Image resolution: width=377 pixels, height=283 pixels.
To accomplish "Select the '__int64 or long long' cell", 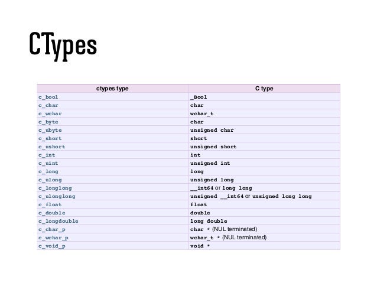I will [264, 188].
